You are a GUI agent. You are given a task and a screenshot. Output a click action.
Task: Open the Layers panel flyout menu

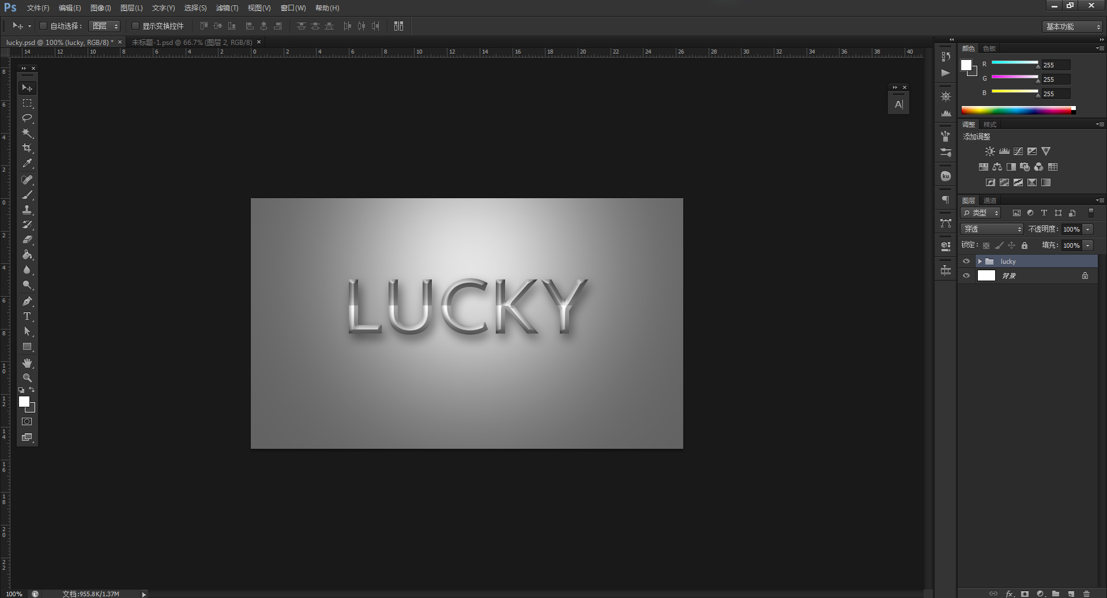click(1100, 200)
